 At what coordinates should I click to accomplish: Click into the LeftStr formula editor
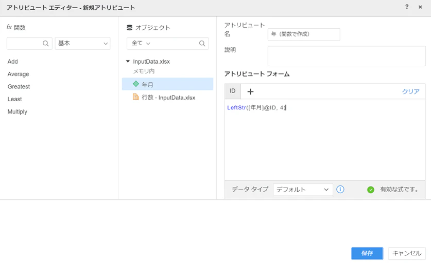(x=325, y=140)
